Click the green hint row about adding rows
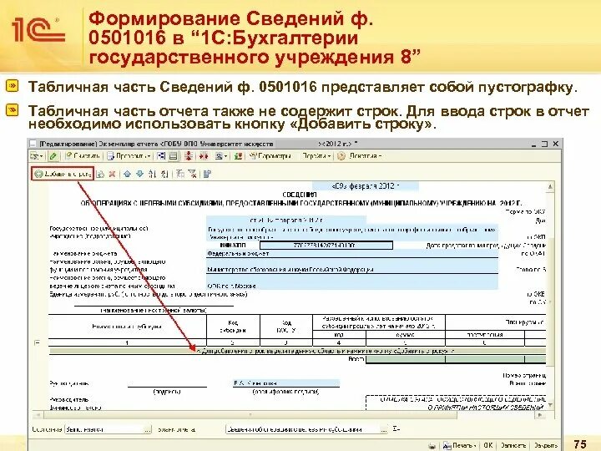Screen dimensions: 601x451 (297, 351)
